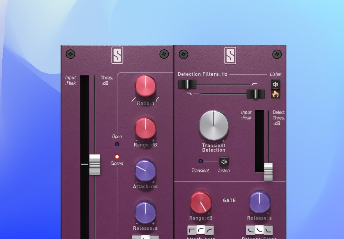344x239 pixels.
Task: Click the left module Input Peak meter
Action: (x=85, y=157)
